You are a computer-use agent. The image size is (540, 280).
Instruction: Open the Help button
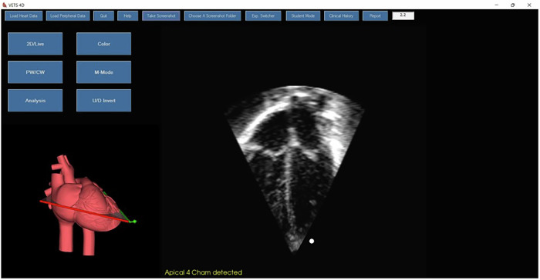tap(128, 16)
